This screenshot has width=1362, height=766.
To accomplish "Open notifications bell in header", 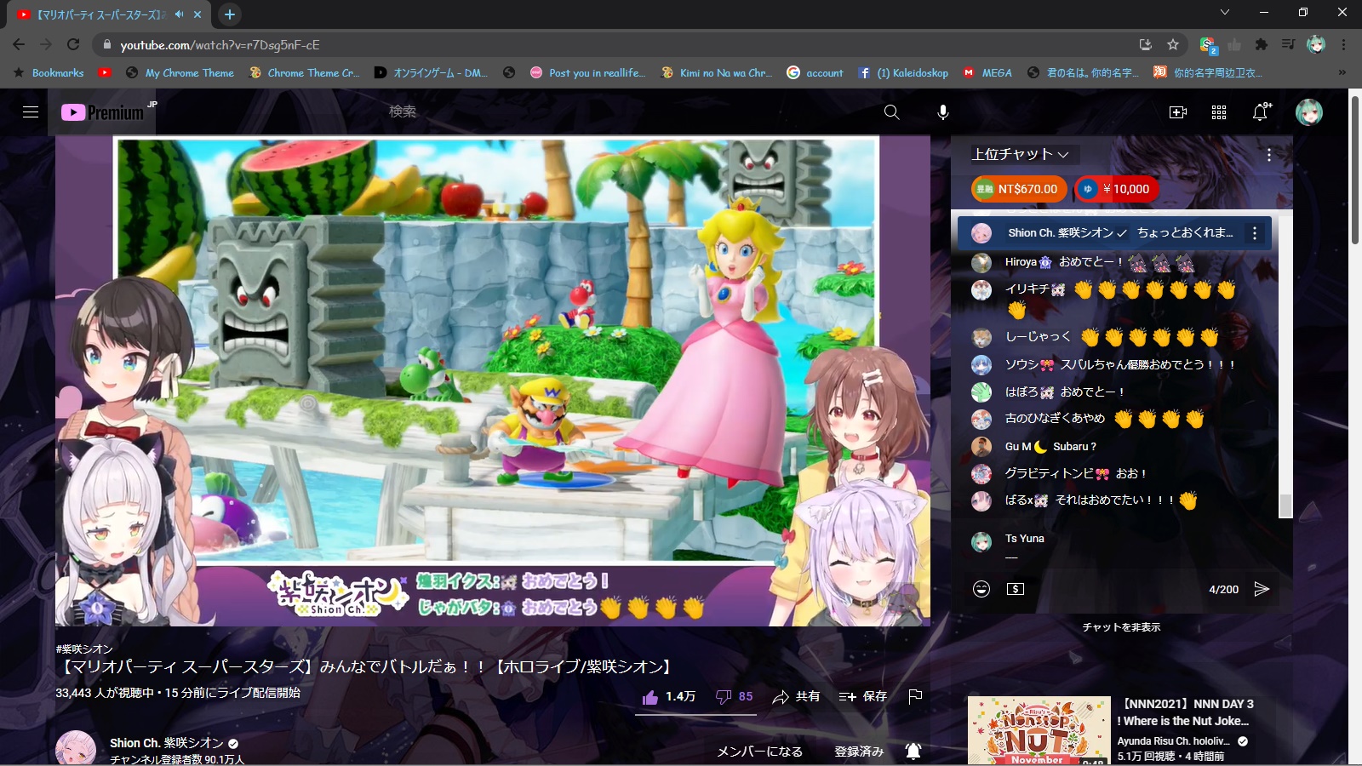I will [x=1261, y=111].
